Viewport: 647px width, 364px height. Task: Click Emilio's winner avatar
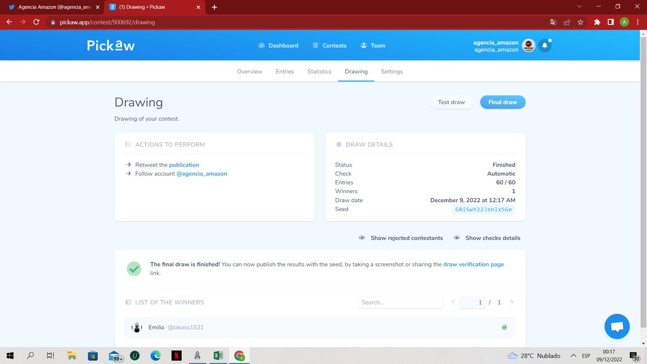point(137,327)
